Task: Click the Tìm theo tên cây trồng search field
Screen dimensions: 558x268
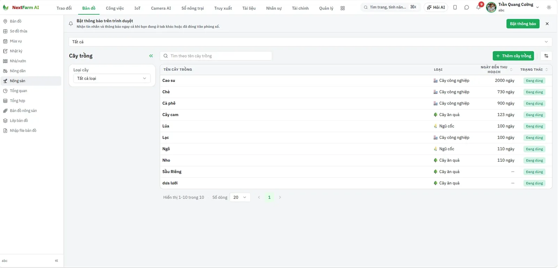Action: pyautogui.click(x=216, y=56)
